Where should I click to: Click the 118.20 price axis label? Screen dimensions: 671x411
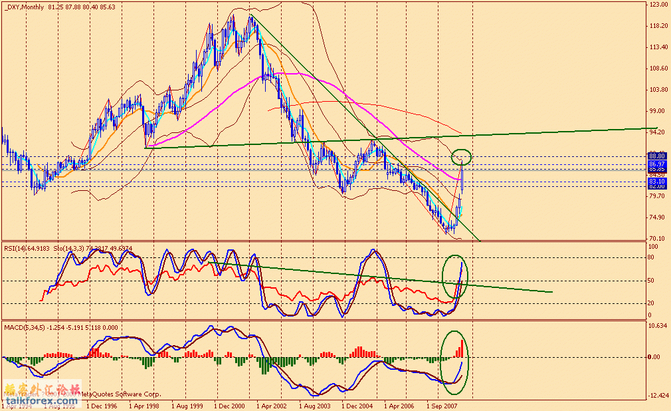(x=658, y=26)
